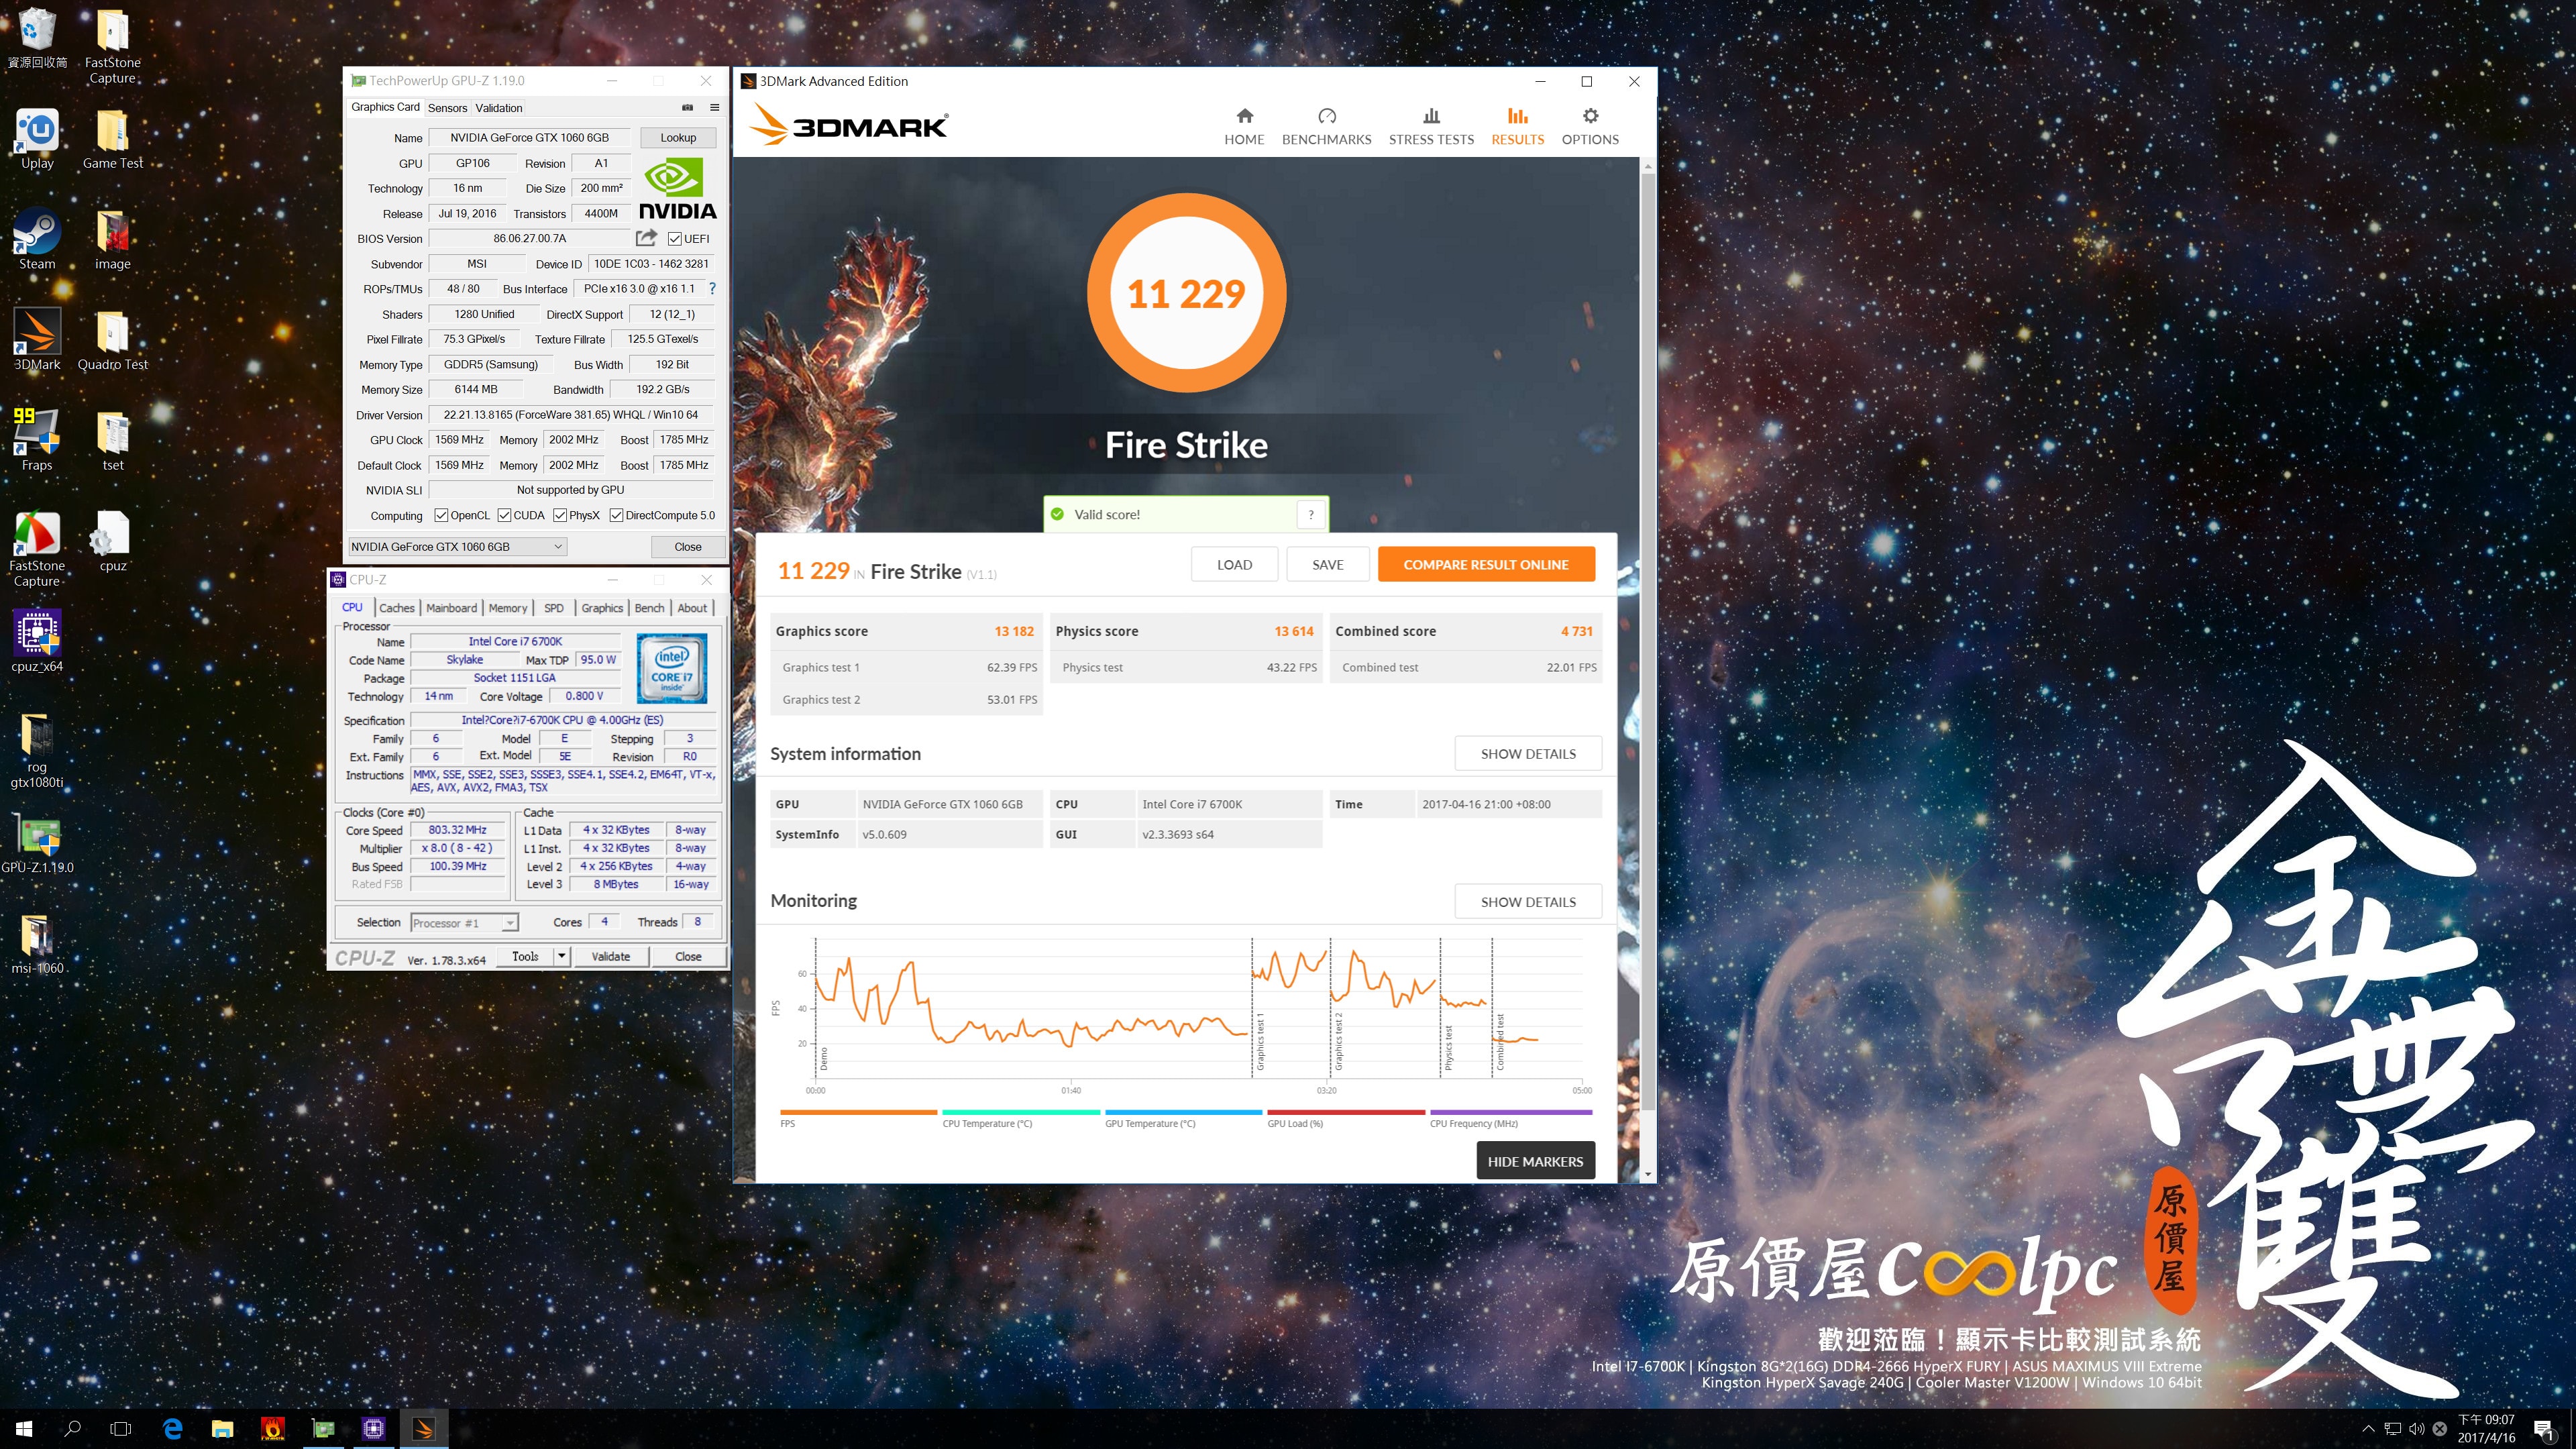The height and width of the screenshot is (1449, 2576).
Task: Toggle the OpenCL checkbox
Action: [x=441, y=515]
